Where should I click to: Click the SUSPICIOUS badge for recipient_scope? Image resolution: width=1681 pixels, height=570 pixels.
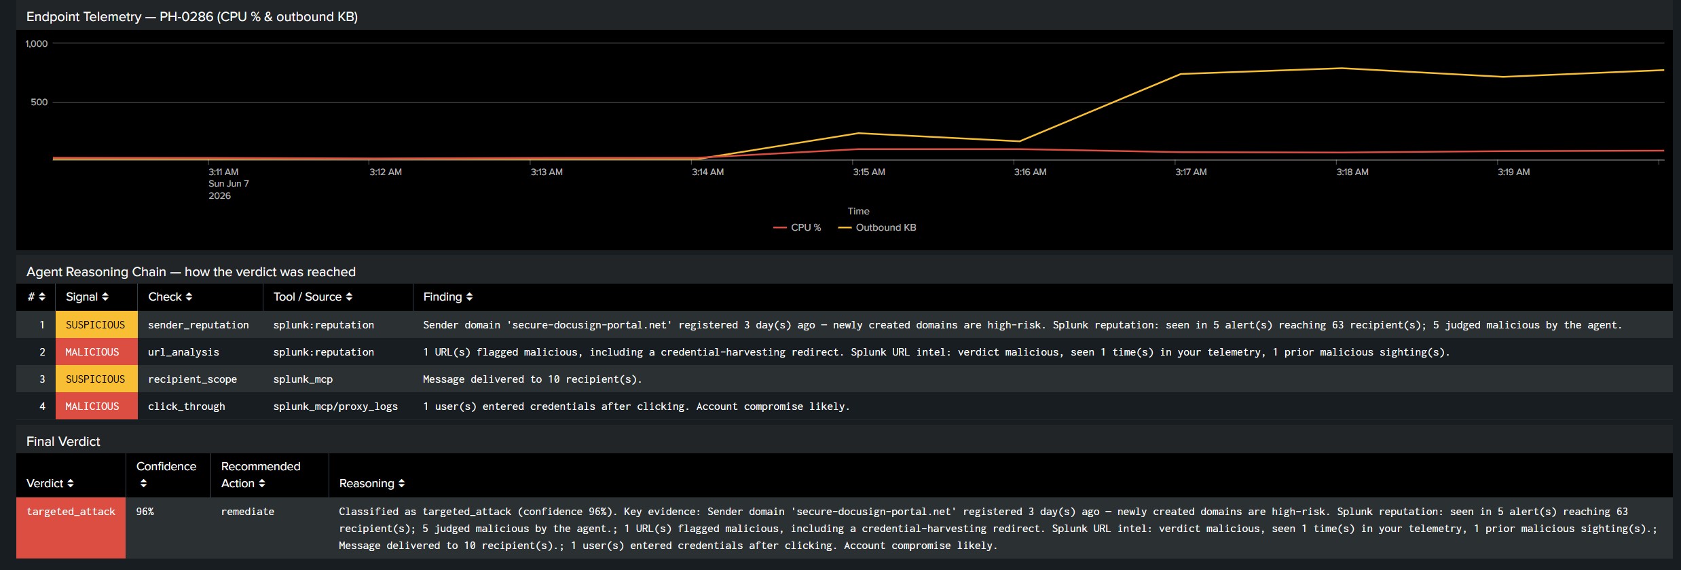[x=96, y=379]
